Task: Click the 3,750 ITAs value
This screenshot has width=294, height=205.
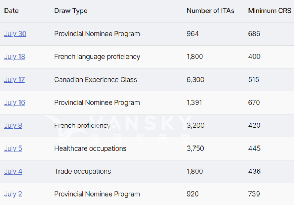Action: point(195,148)
